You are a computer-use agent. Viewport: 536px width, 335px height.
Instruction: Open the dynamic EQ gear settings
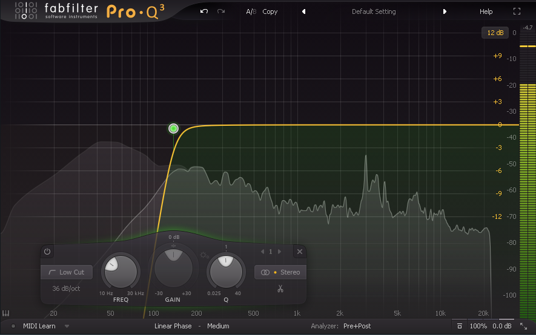coord(205,255)
